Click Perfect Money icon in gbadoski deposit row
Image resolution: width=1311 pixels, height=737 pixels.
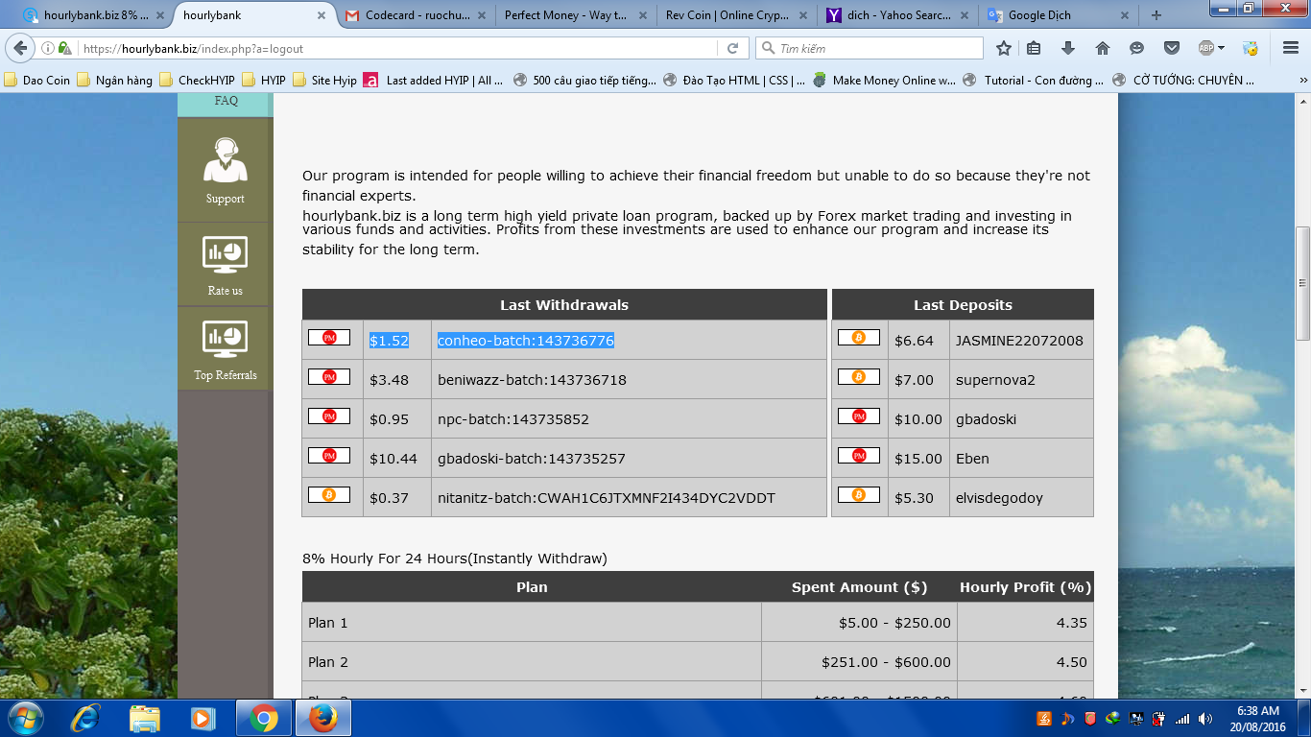coord(859,416)
